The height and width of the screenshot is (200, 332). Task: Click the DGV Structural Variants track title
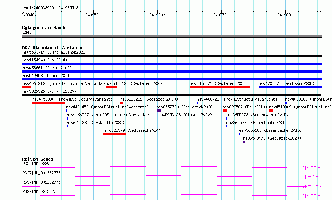(52, 48)
